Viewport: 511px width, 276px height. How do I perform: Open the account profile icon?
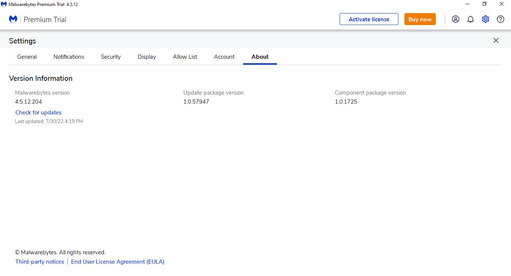456,19
